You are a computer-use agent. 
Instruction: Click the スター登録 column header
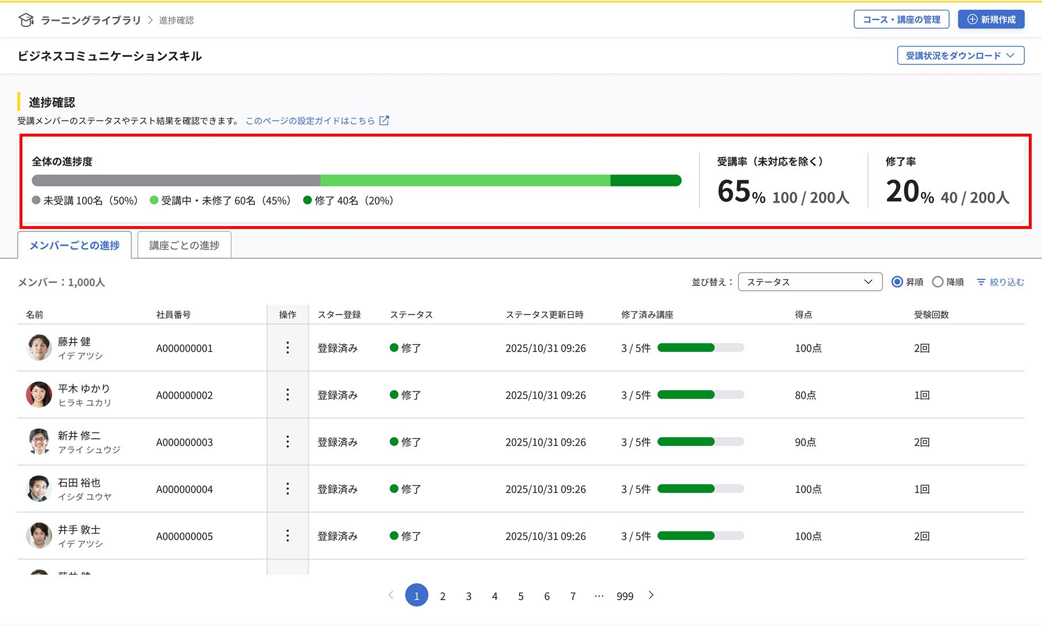pos(339,314)
